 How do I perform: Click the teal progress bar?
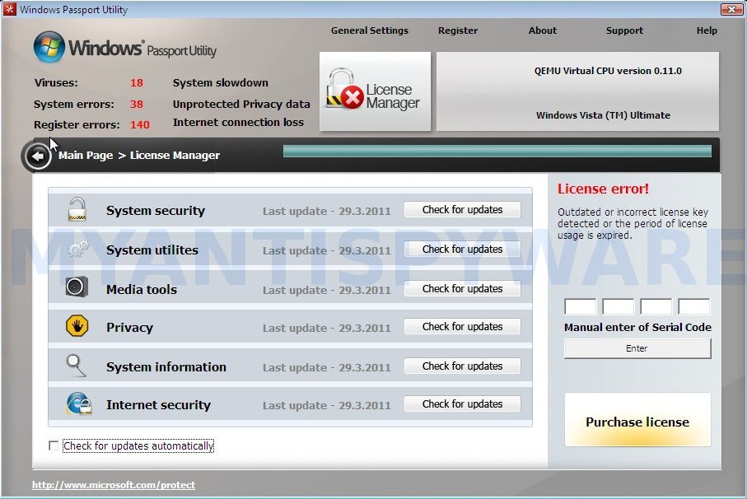(497, 152)
